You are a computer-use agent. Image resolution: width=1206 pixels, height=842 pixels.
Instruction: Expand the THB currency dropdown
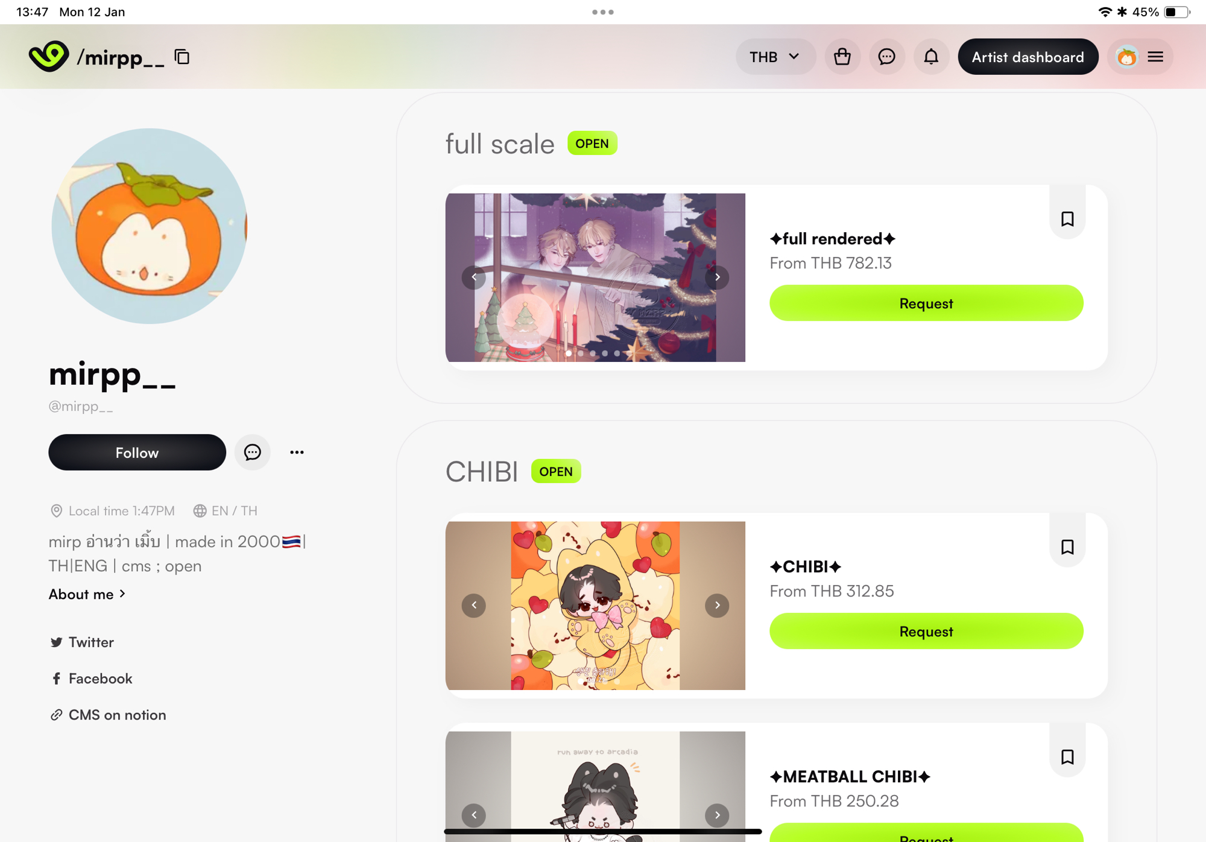(775, 57)
